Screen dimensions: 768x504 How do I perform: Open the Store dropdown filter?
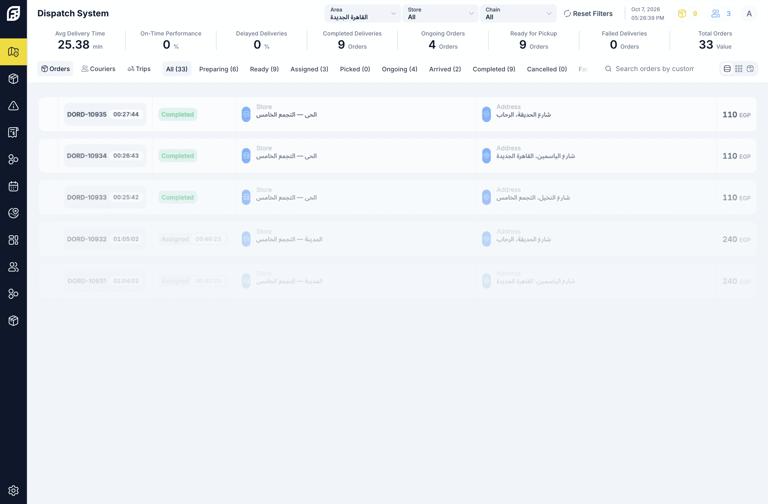tap(440, 13)
